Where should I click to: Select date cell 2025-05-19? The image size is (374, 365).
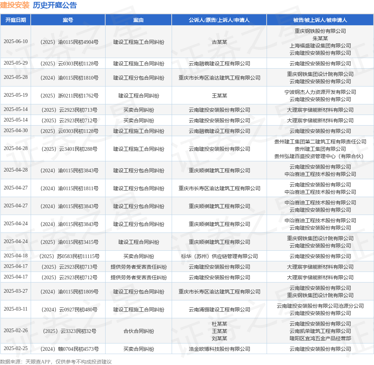pyautogui.click(x=16, y=95)
